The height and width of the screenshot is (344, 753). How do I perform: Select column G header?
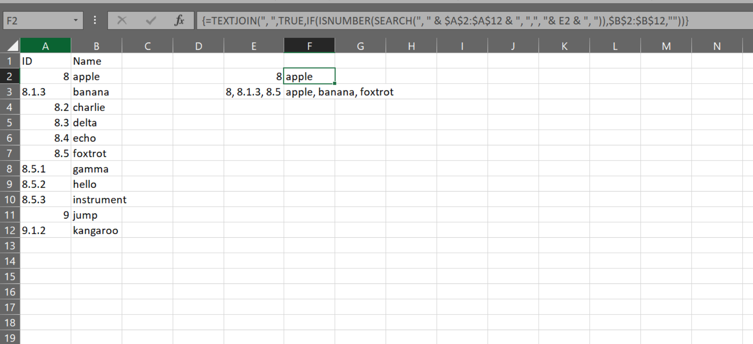point(360,46)
